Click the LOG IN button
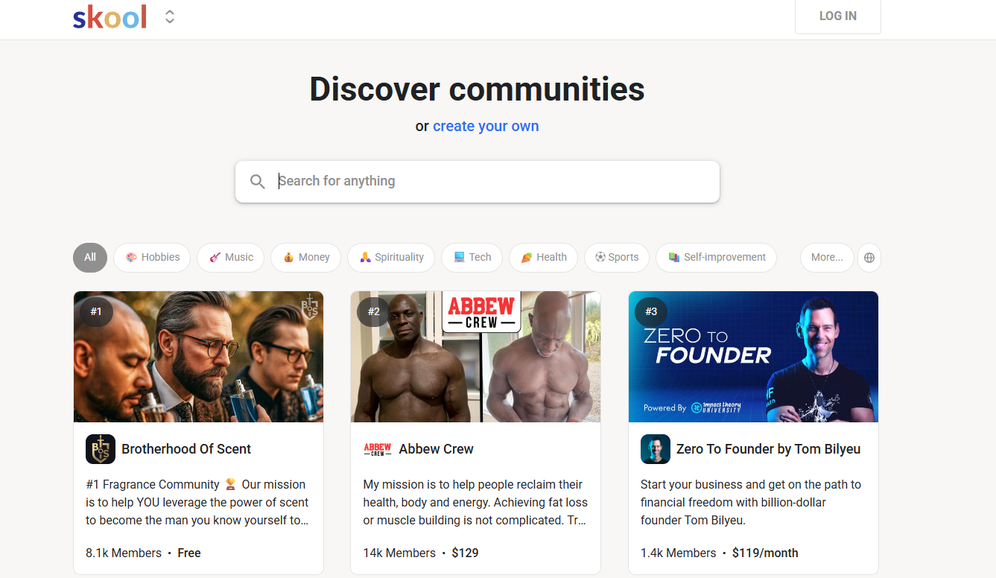 point(837,16)
